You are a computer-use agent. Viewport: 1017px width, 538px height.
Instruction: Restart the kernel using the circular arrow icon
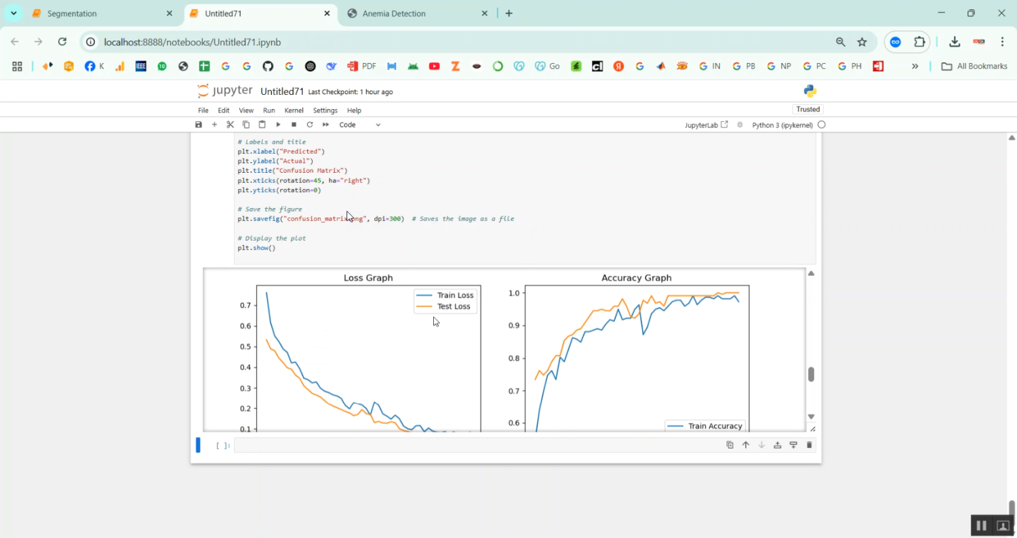pyautogui.click(x=310, y=125)
